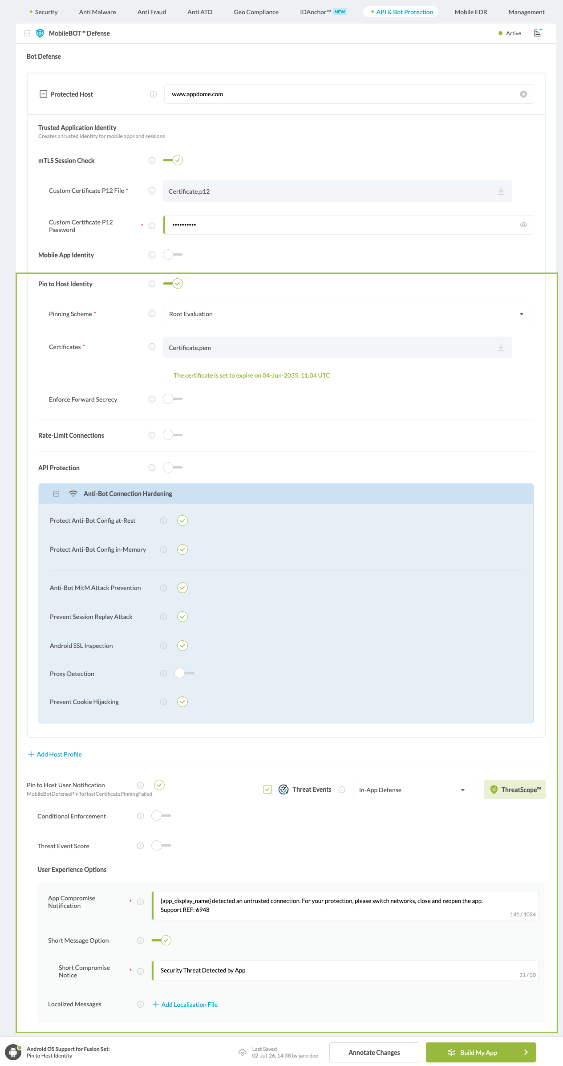Show info for Proxy Detection
Screen dimensions: 563x1066
pos(163,673)
